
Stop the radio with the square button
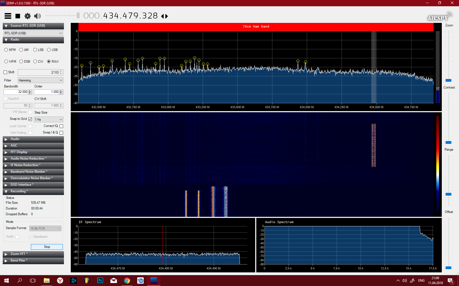[x=18, y=16]
